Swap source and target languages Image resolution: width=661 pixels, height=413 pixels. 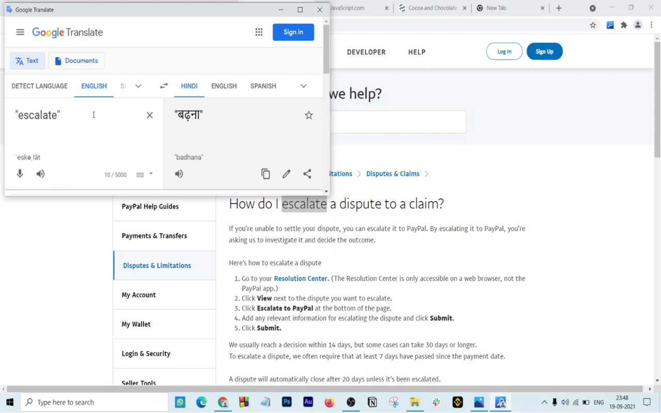coord(164,86)
